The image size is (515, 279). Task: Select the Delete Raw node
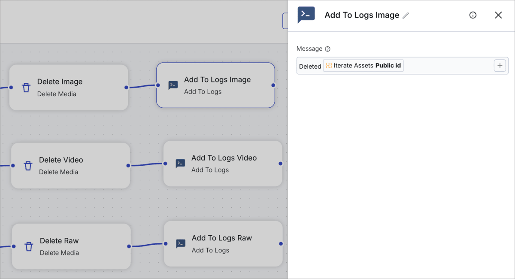71,246
